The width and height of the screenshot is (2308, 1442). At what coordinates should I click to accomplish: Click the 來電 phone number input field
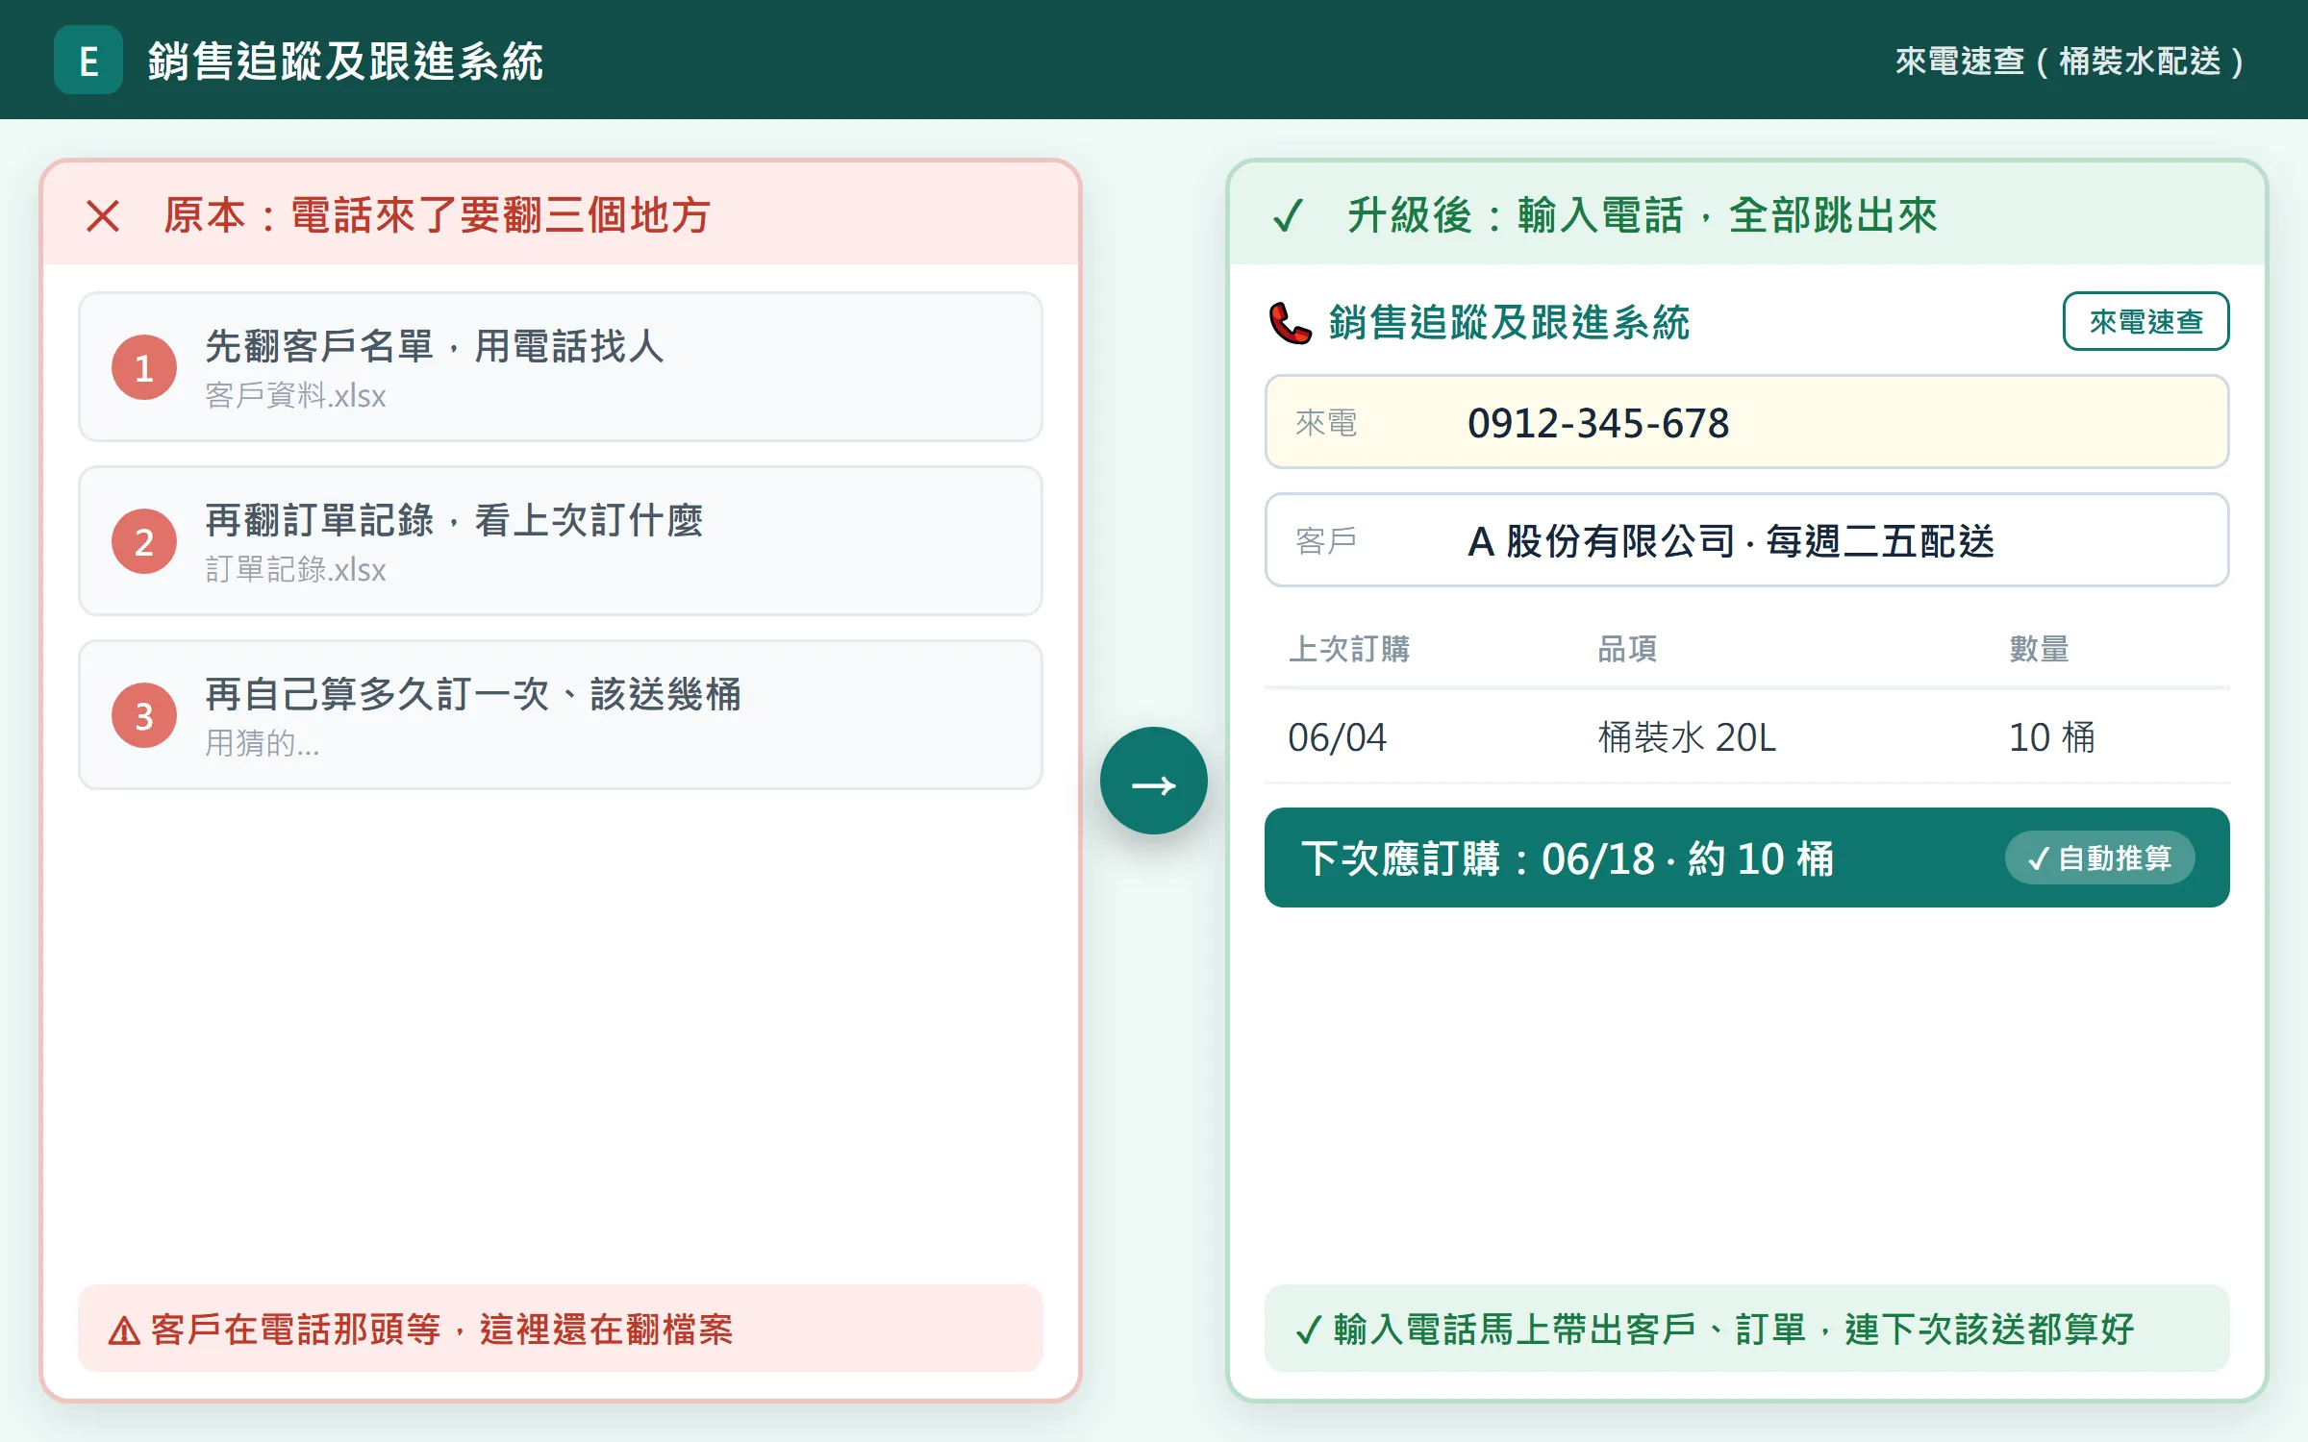pos(1746,422)
